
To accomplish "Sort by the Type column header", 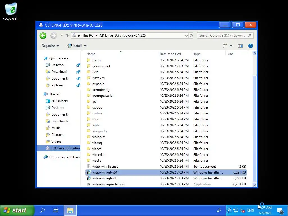I will tap(208, 54).
